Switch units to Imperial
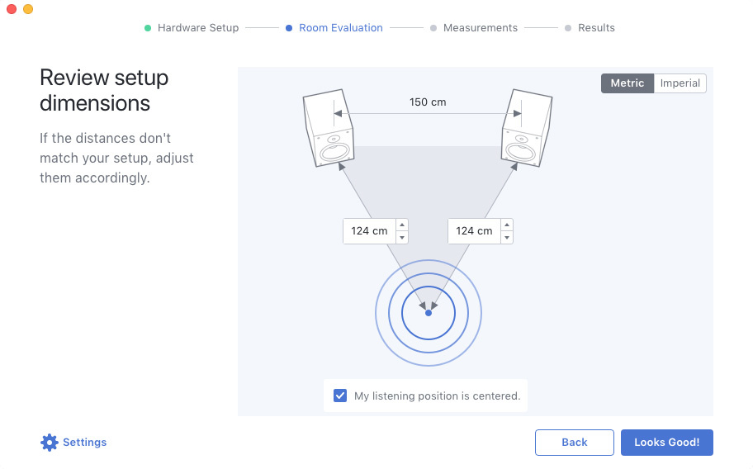The width and height of the screenshot is (753, 469). [x=680, y=83]
